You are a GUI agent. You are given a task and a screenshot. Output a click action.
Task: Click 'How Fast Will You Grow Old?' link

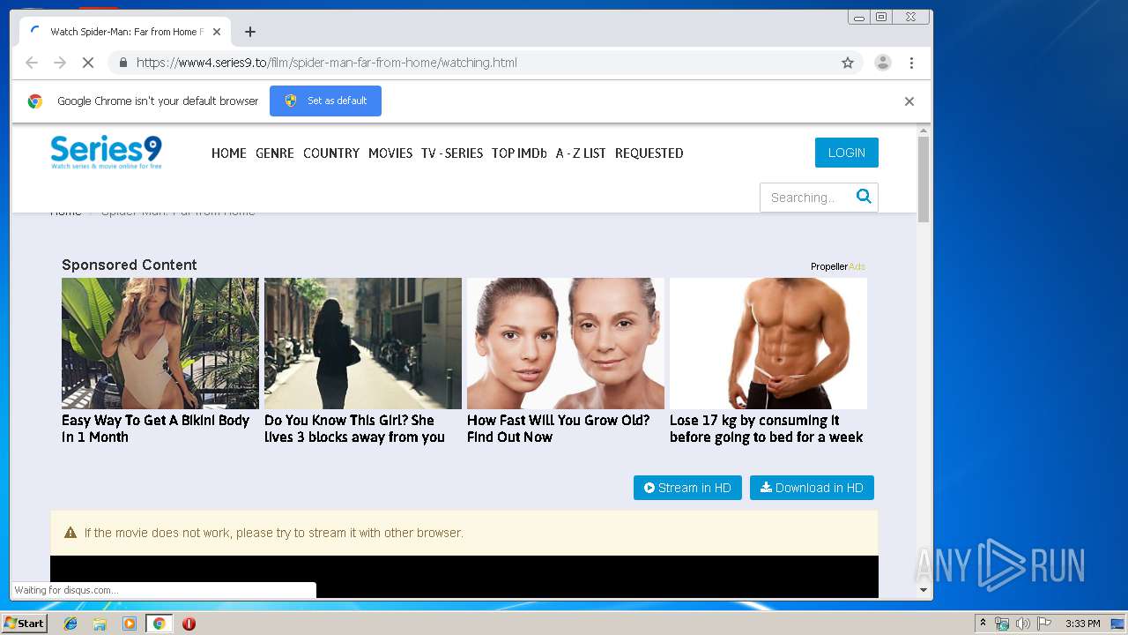pyautogui.click(x=558, y=429)
